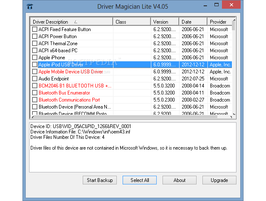
Task: Tick the Apple iPhone driver checkbox
Action: point(34,58)
